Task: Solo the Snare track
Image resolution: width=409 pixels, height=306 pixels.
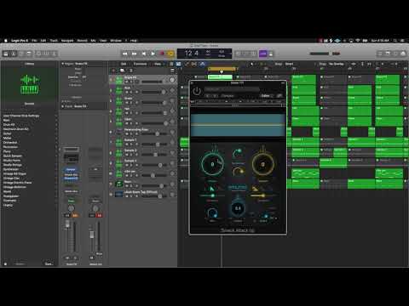Action: coord(131,103)
